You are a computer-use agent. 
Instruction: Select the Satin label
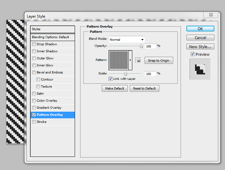[x=40, y=94]
